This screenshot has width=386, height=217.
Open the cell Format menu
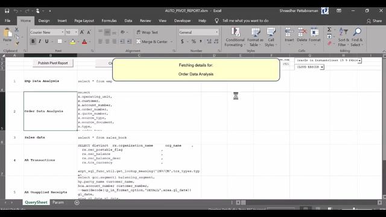314,37
